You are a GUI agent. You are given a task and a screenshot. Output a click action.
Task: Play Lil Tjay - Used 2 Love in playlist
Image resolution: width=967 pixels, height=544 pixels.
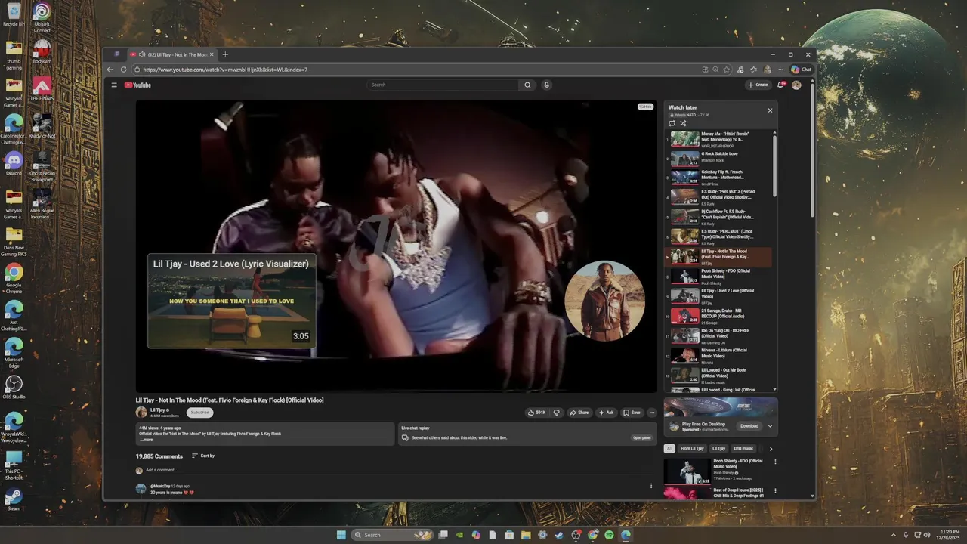pyautogui.click(x=718, y=296)
